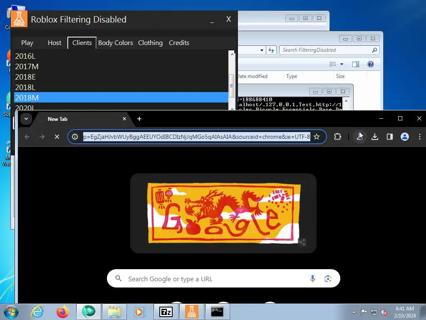Select highlighted client 2018M
This screenshot has width=426, height=320.
pyautogui.click(x=121, y=97)
